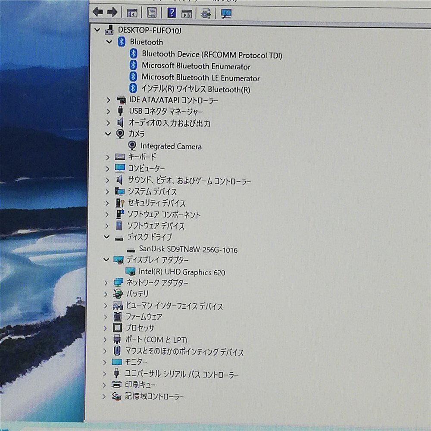Expand the コンピューター category
The height and width of the screenshot is (431, 431).
point(107,169)
